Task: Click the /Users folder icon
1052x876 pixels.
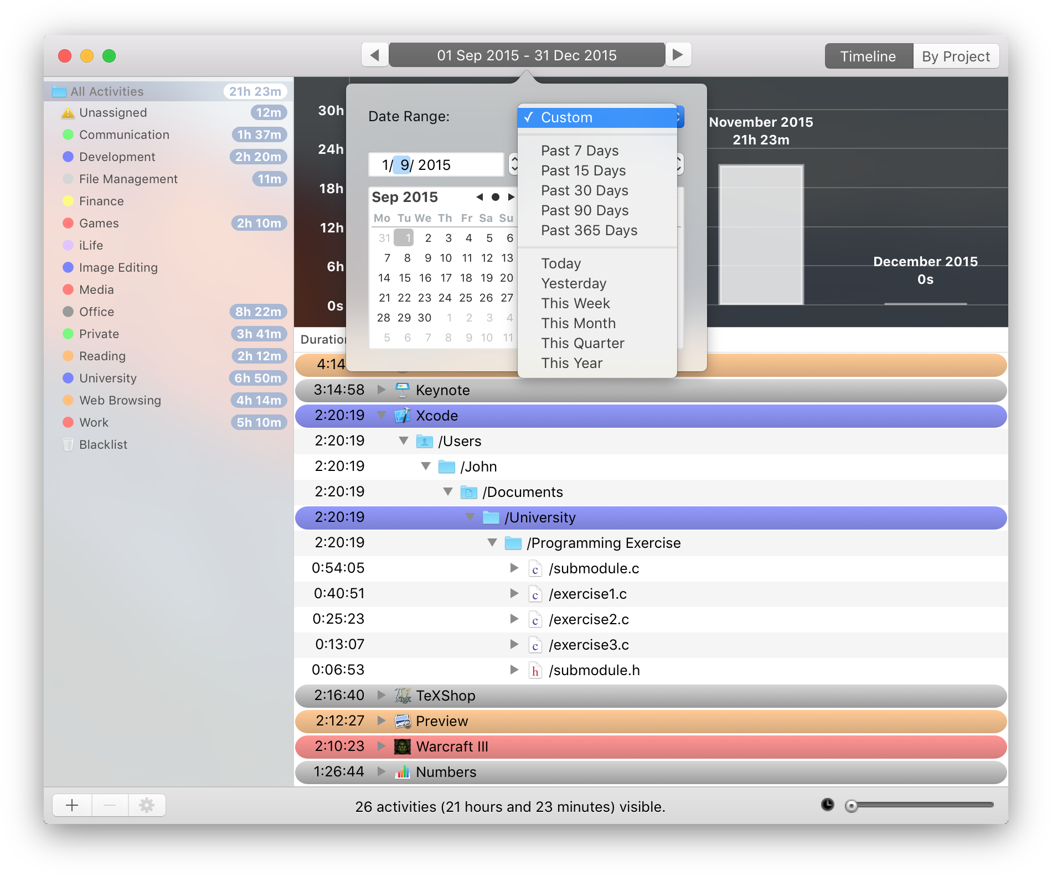Action: point(425,441)
